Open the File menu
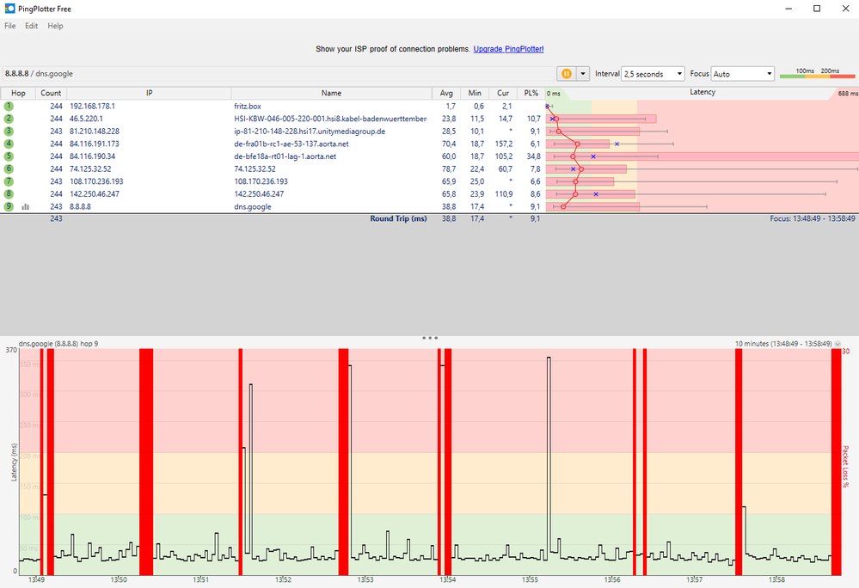The height and width of the screenshot is (588, 859). pos(9,26)
